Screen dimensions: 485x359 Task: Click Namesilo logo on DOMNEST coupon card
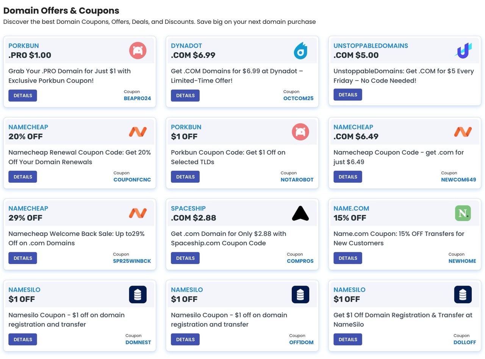(138, 295)
